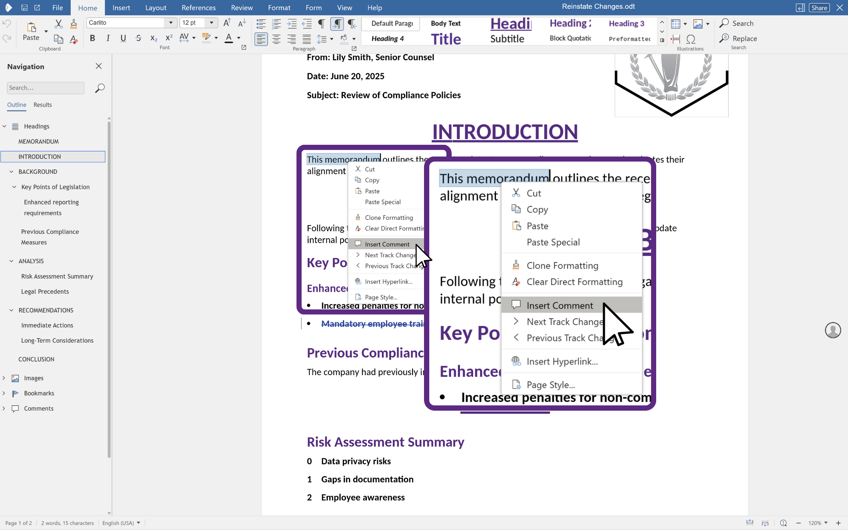
Task: Click the navigation search magnifier icon
Action: [100, 88]
